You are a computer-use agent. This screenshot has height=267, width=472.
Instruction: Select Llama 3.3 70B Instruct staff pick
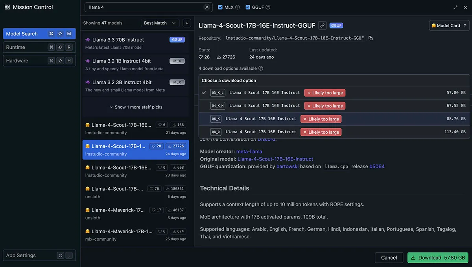[136, 43]
